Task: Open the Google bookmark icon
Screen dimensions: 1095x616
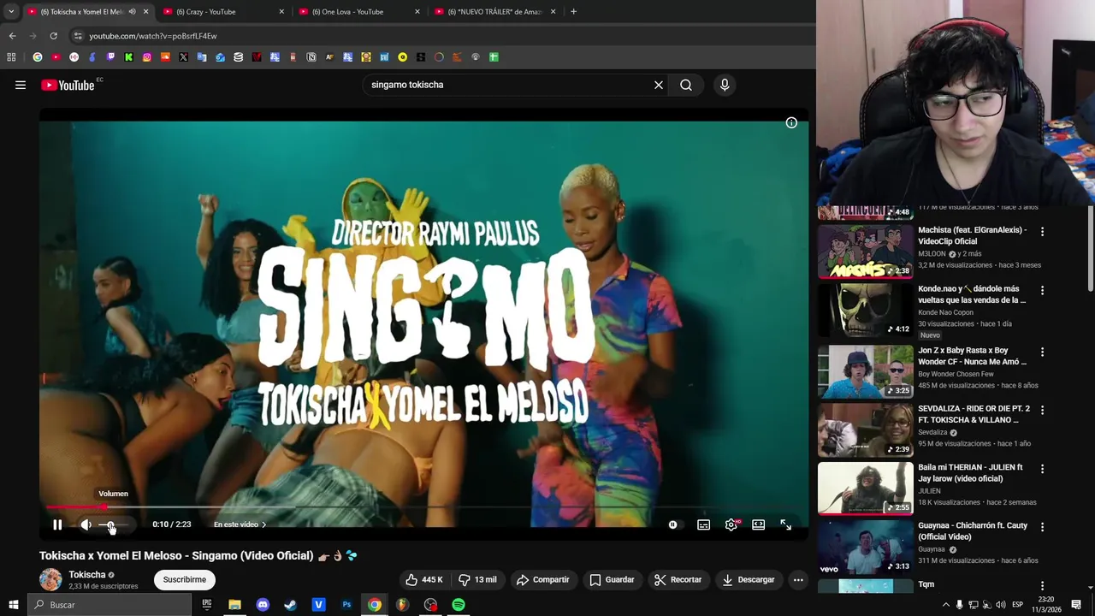Action: [x=38, y=57]
